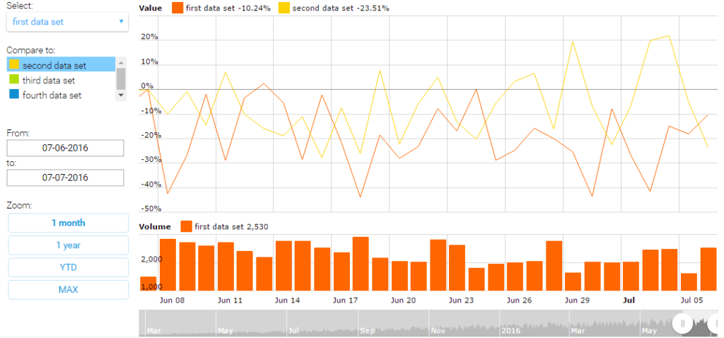Image resolution: width=724 pixels, height=338 pixels.
Task: Click yellow swatch of second data set
Action: point(13,65)
